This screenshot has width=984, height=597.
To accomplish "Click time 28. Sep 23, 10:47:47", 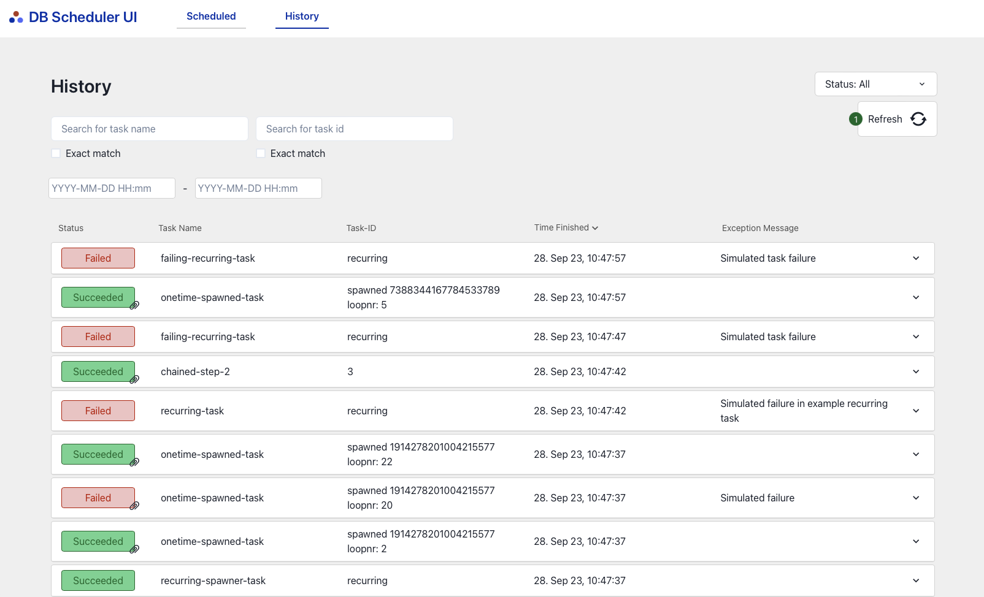I will (x=580, y=337).
